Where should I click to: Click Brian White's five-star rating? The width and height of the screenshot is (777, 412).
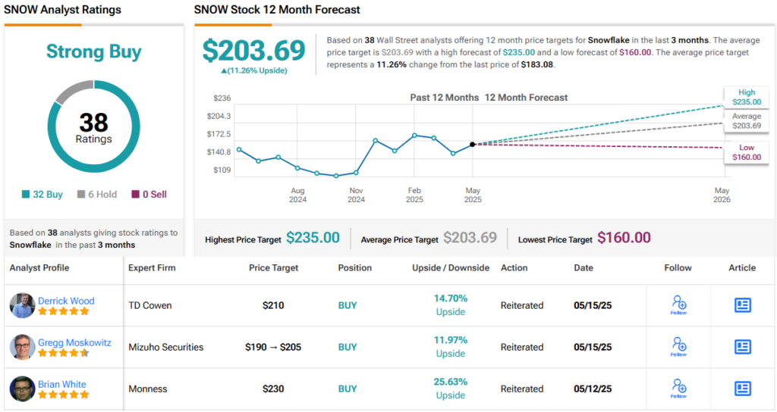(x=64, y=394)
